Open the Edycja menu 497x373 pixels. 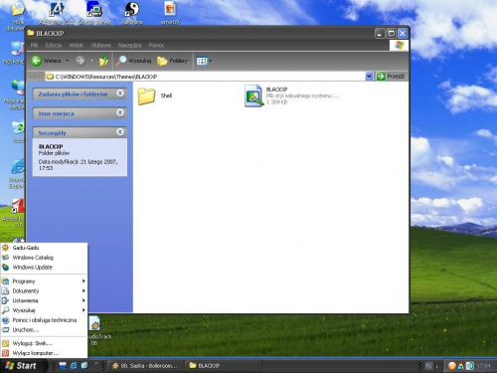tap(54, 45)
